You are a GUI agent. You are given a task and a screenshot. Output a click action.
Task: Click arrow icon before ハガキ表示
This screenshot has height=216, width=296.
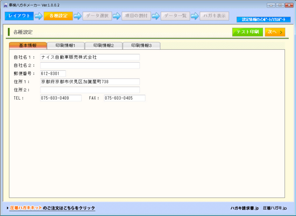195,16
